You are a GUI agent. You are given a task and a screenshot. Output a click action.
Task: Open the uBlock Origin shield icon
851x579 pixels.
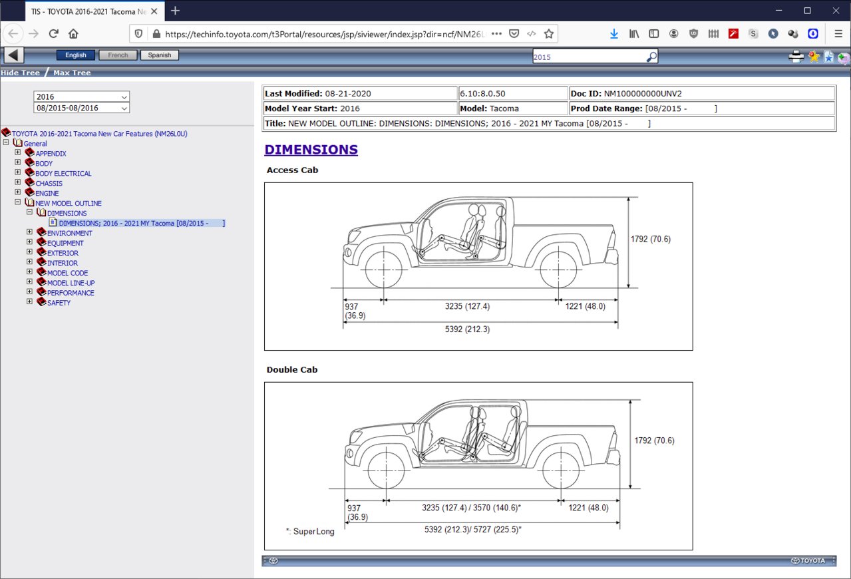tap(693, 33)
